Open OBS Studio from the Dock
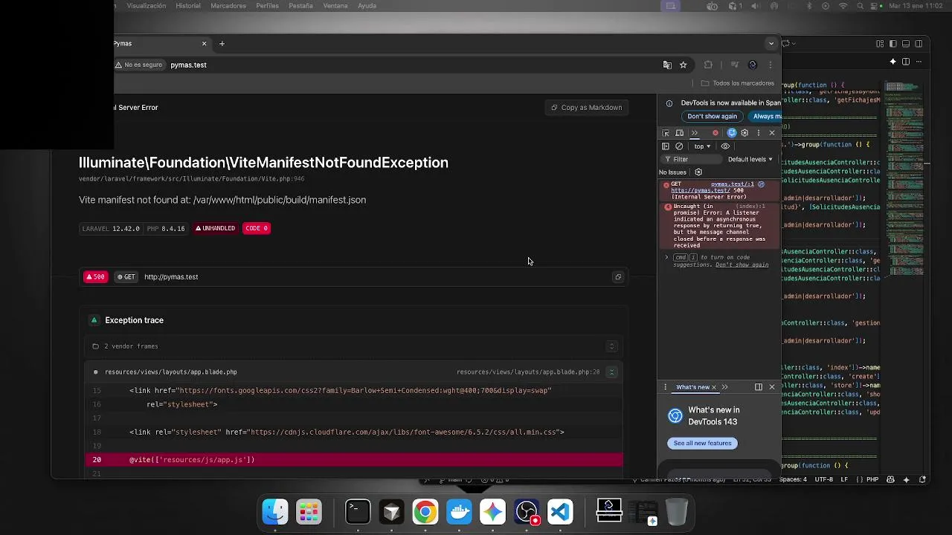Screen dimensions: 952x535 coord(527,512)
